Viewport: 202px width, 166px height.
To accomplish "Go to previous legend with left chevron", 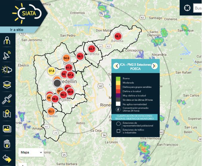I will click(116, 66).
